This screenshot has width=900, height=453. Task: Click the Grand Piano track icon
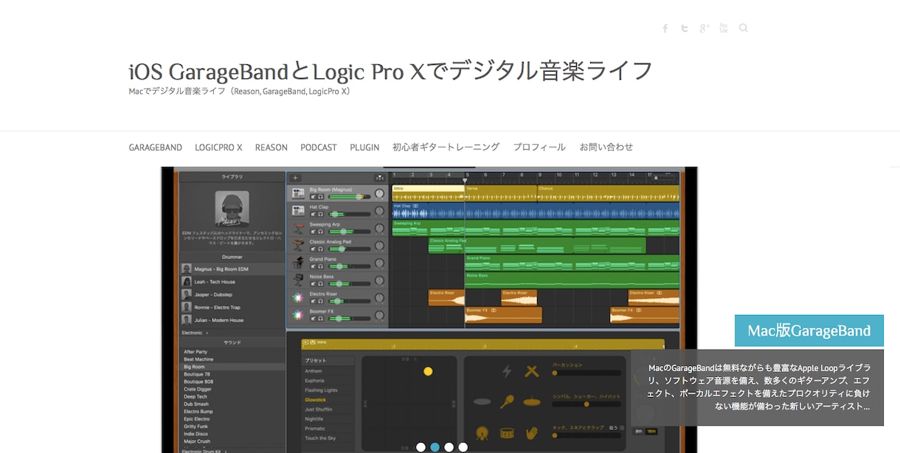click(x=298, y=263)
